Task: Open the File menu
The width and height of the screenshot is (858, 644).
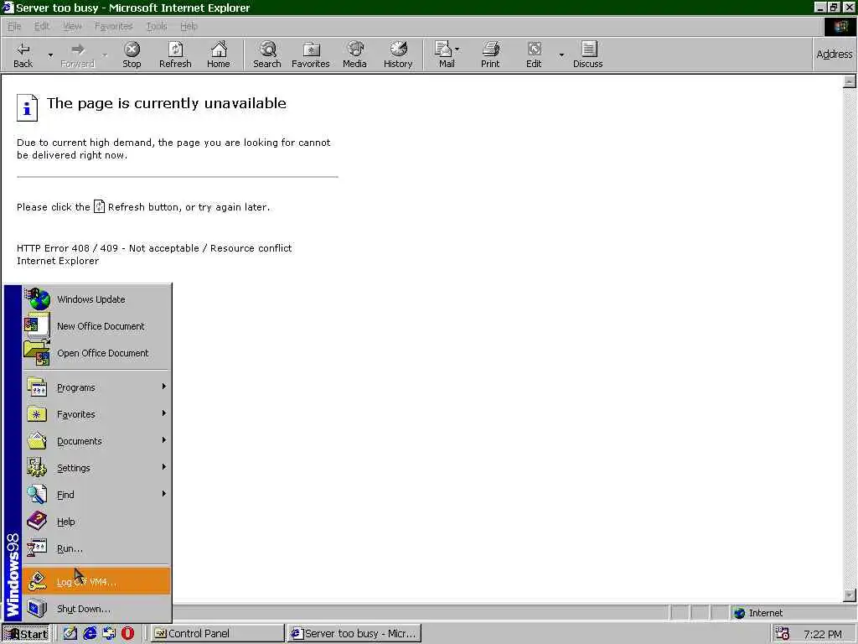Action: click(x=14, y=26)
